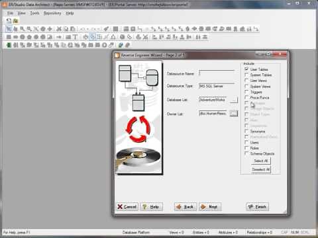Open the Owner List browse button
This screenshot has height=238, width=318.
234,113
